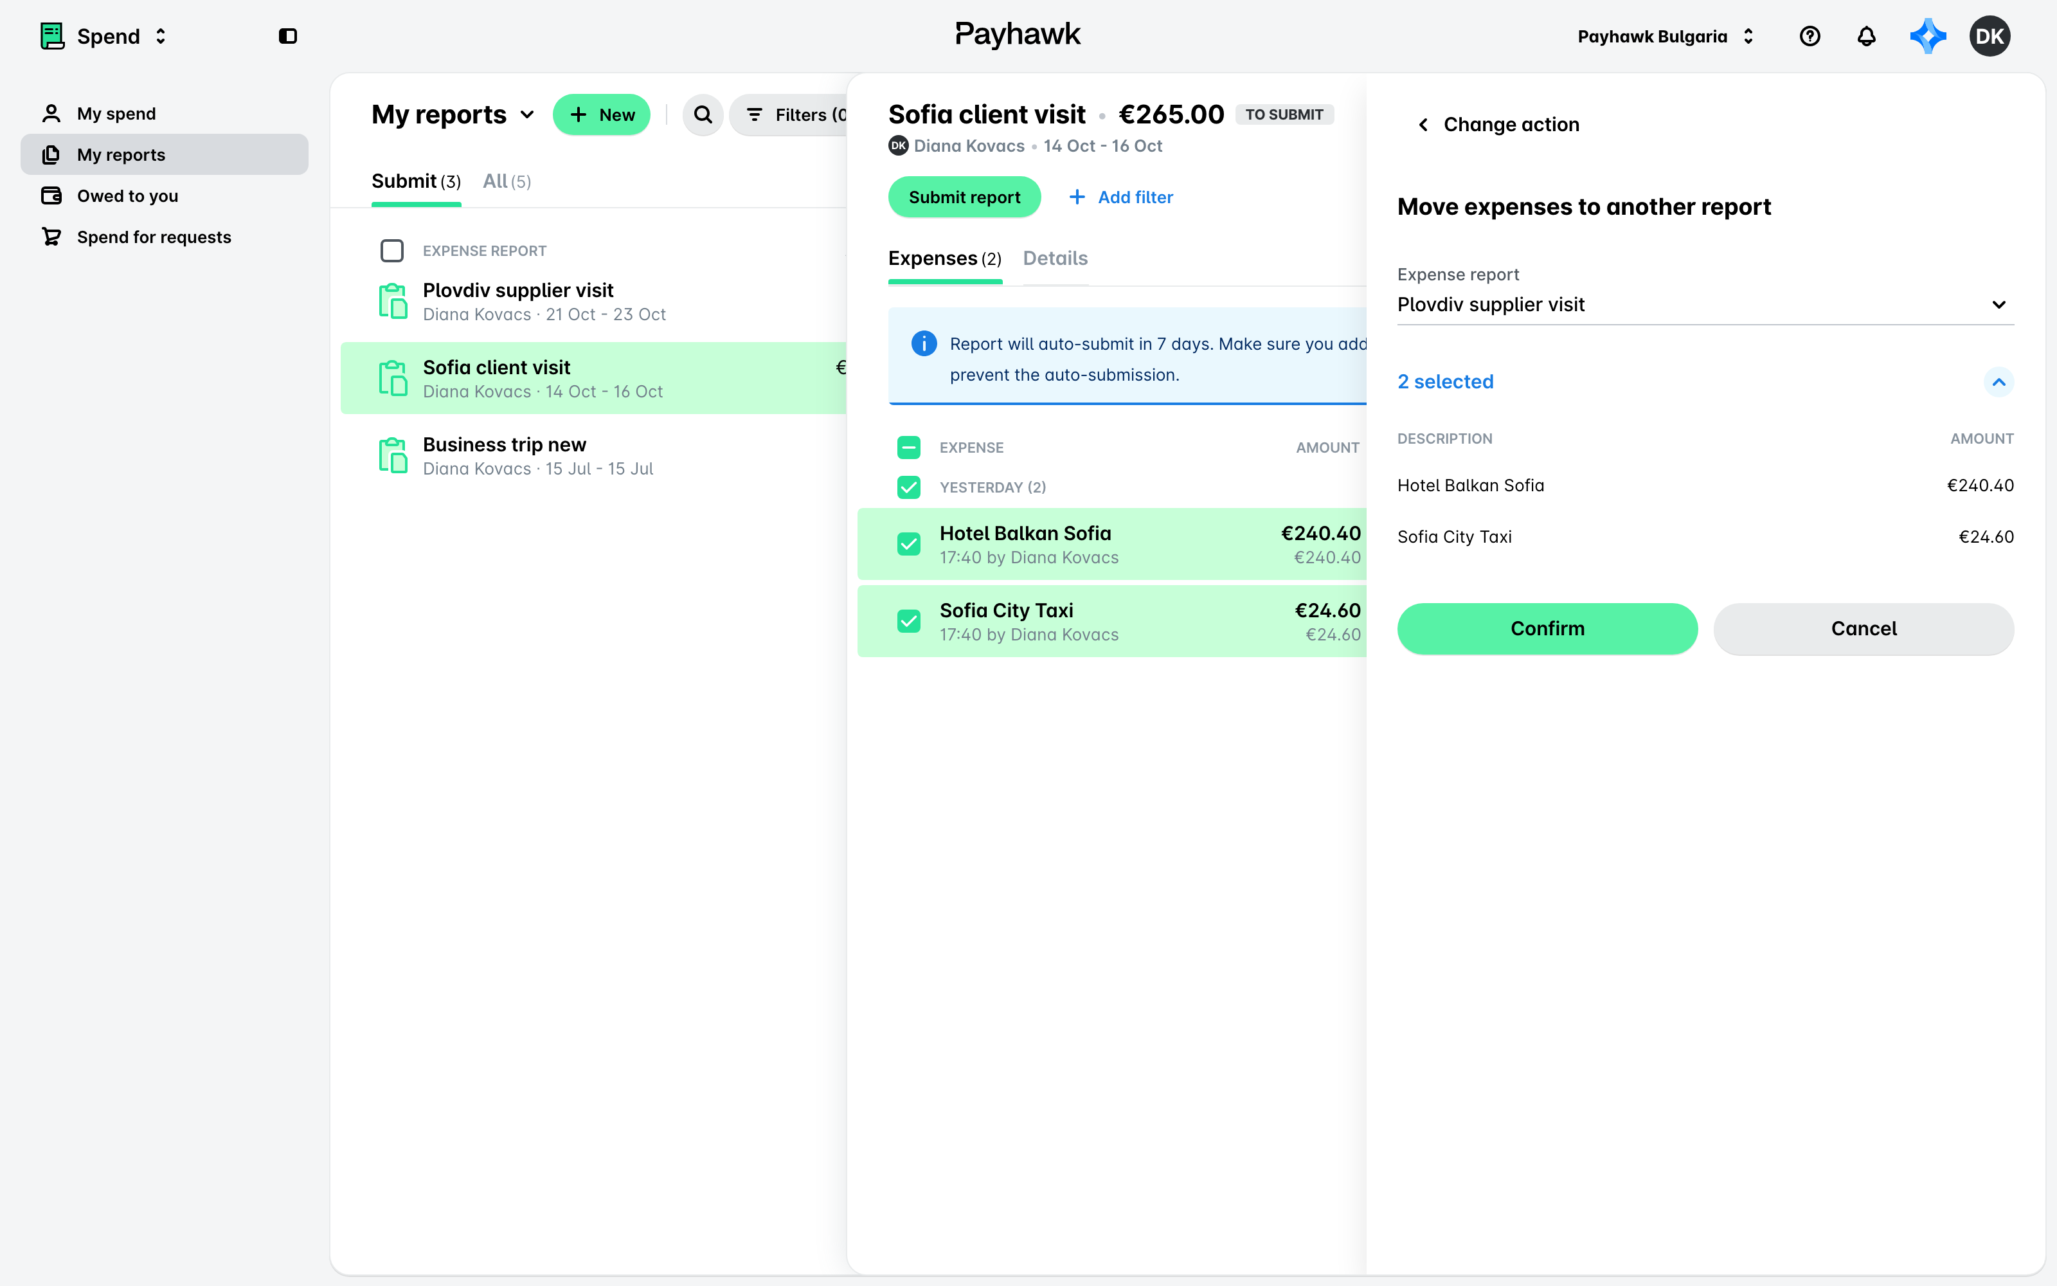Image resolution: width=2057 pixels, height=1286 pixels.
Task: Select the Expenses (2) tab
Action: tap(944, 258)
